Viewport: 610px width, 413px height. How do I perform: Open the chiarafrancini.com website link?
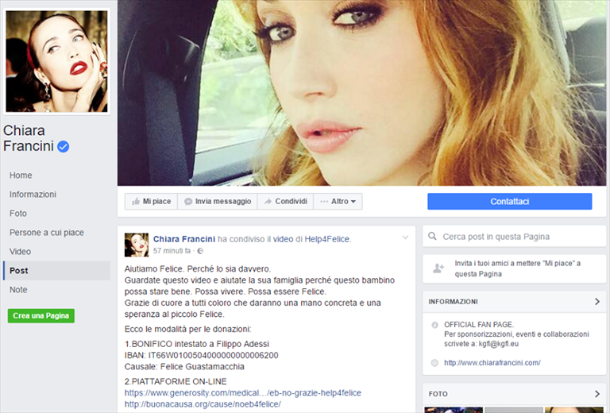(492, 363)
